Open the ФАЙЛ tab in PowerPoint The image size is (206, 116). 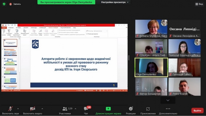4,28
